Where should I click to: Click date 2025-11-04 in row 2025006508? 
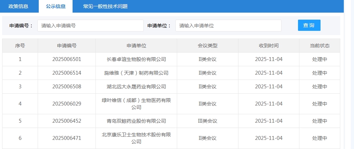[x=269, y=87]
